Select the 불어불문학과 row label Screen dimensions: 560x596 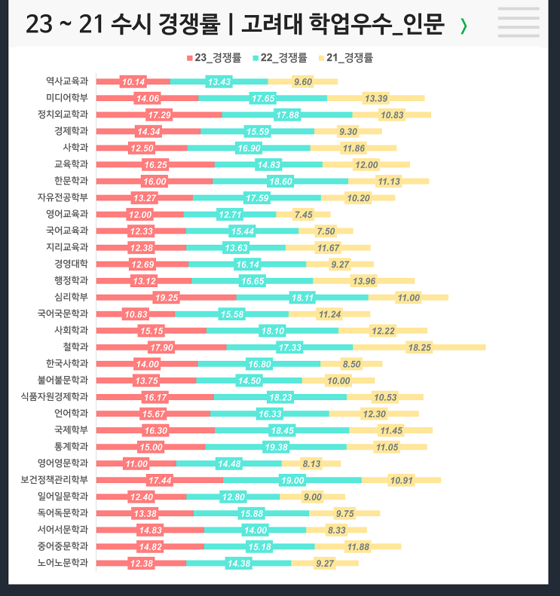tap(63, 380)
